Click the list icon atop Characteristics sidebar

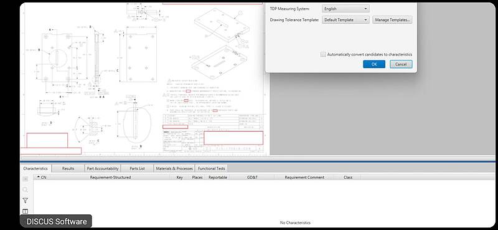click(26, 179)
